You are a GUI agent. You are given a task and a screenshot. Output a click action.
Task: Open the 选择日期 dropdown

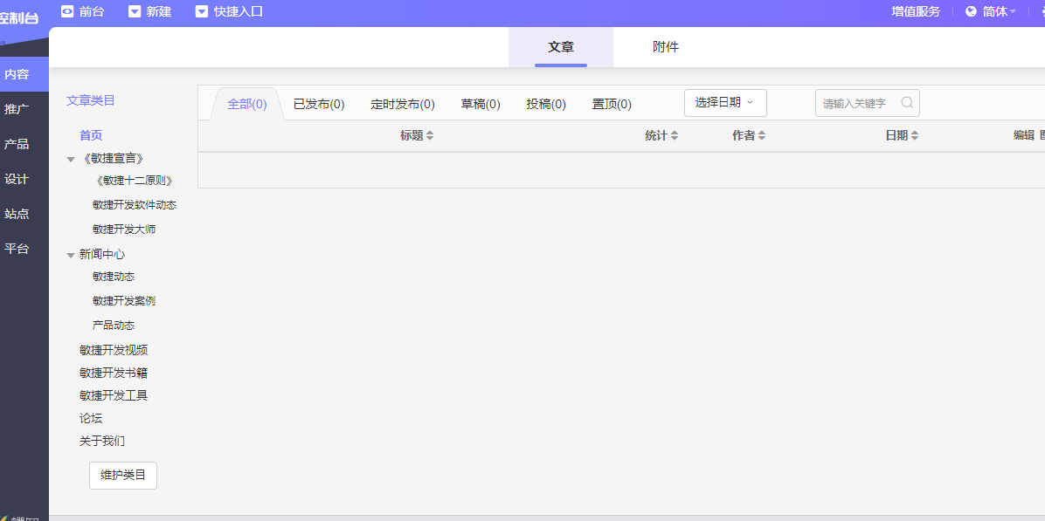(724, 103)
